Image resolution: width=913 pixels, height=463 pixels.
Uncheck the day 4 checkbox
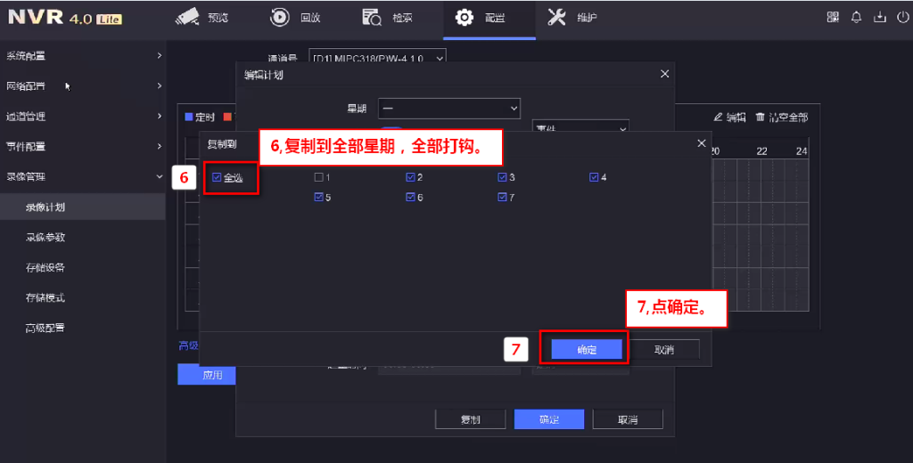click(594, 177)
